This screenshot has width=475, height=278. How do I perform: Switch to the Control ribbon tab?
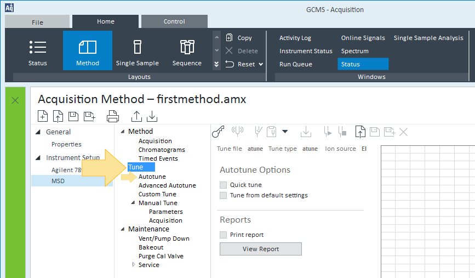[174, 21]
